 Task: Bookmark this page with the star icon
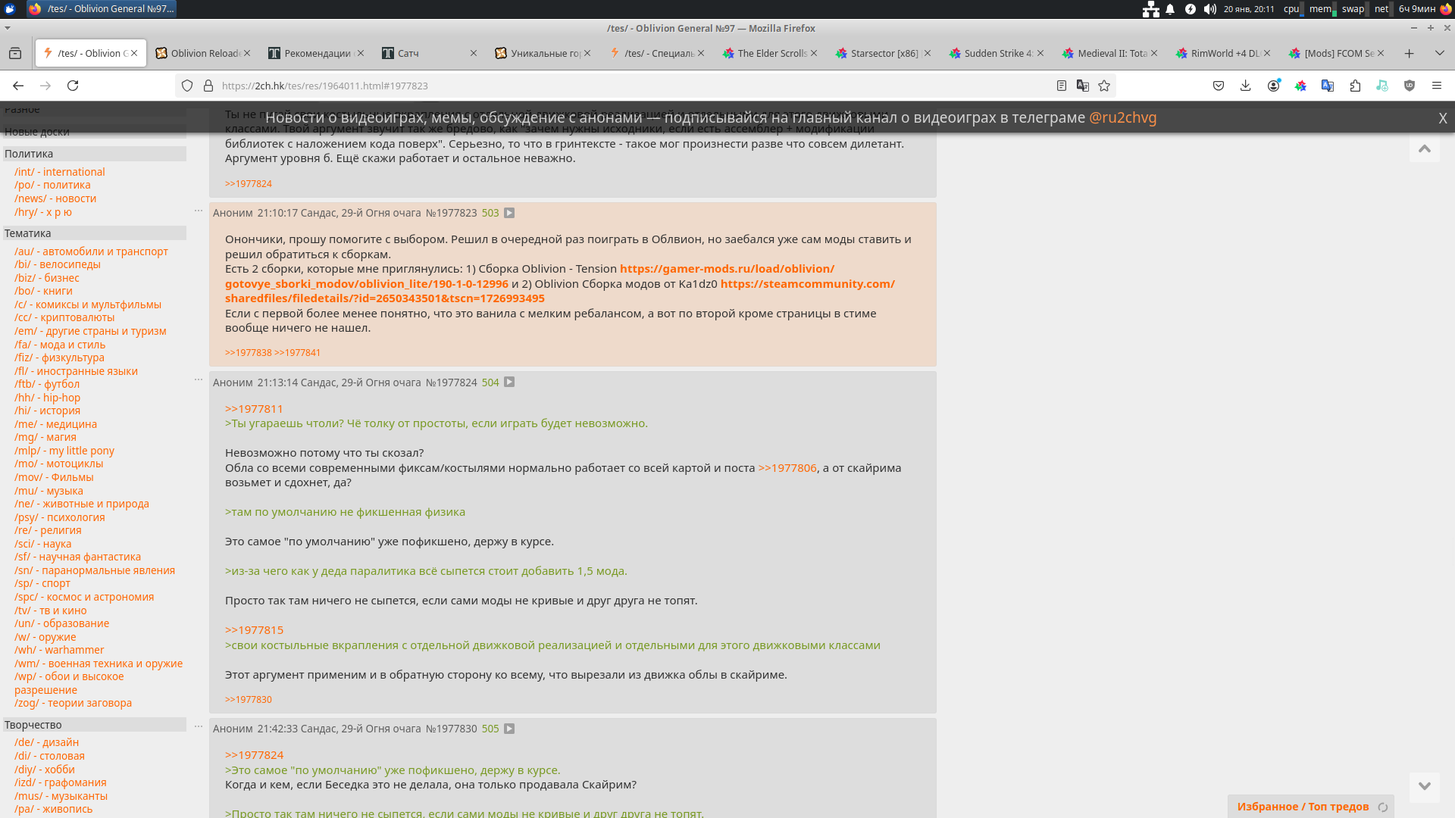(x=1104, y=86)
